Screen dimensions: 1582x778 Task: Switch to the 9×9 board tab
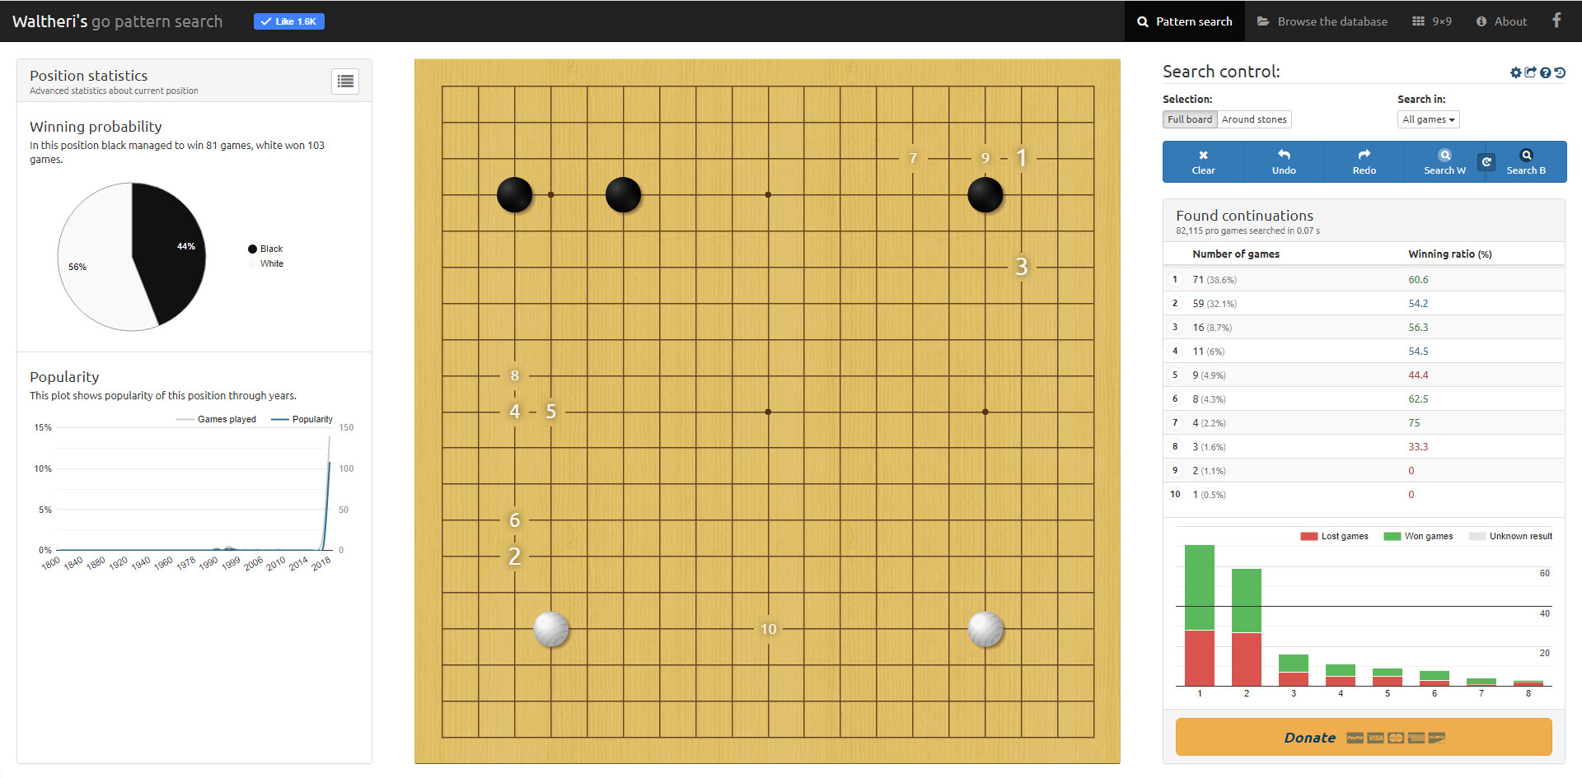[x=1432, y=21]
